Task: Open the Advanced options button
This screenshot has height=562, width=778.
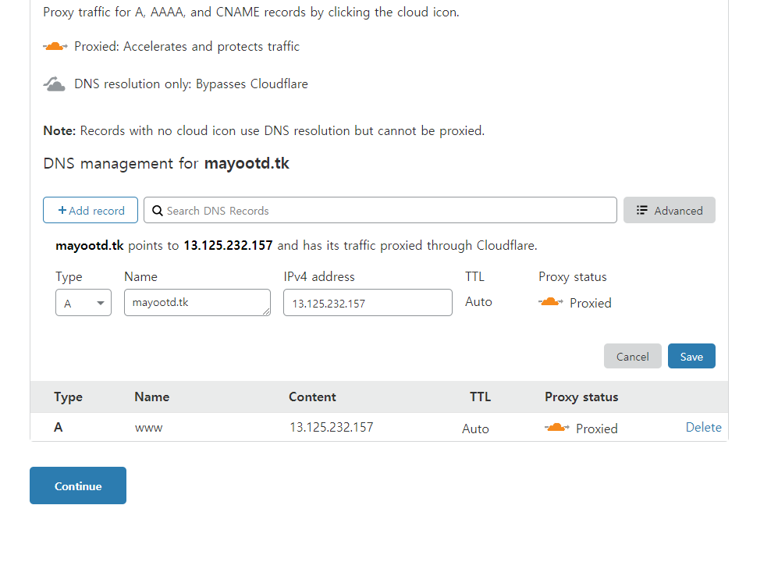Action: 670,210
